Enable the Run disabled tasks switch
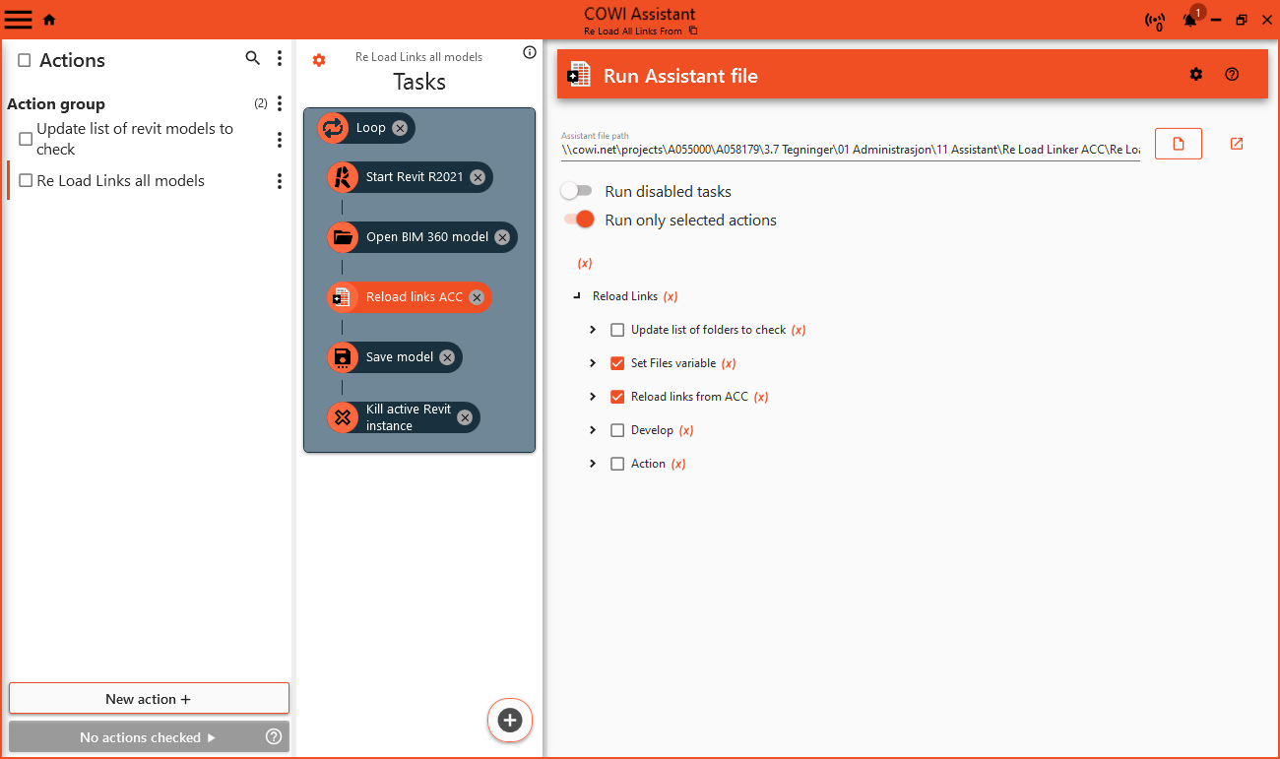 [x=577, y=191]
